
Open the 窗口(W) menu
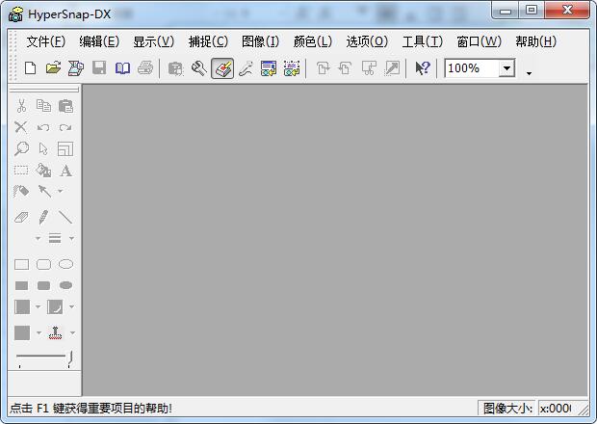(479, 41)
